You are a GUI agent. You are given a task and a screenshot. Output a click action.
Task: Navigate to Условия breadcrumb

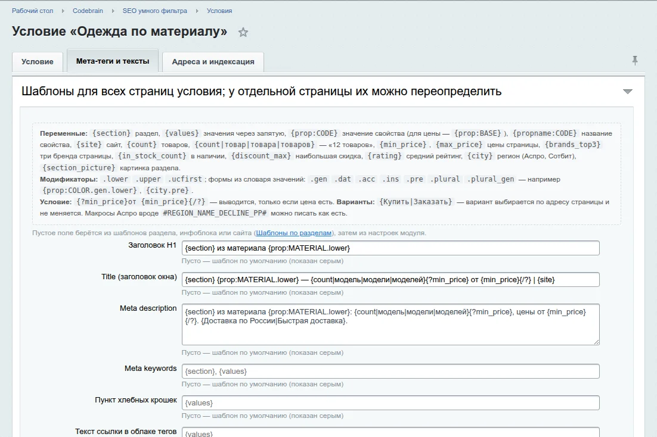click(219, 11)
